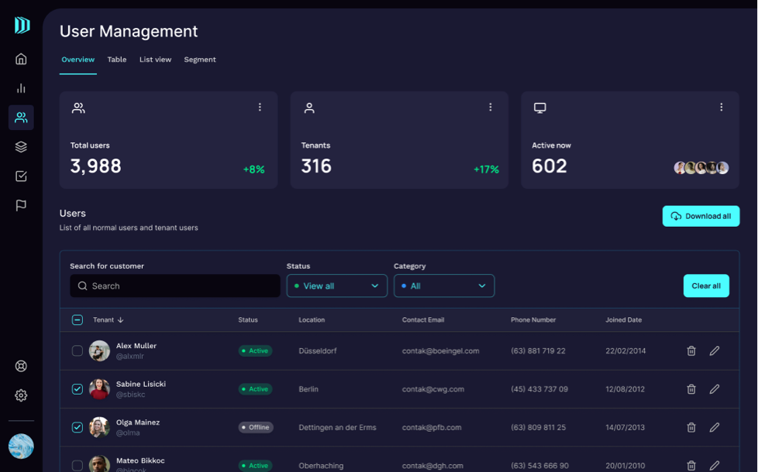Screen dimensions: 758x472
Task: Open the Home icon in sidebar
Action: tap(21, 59)
